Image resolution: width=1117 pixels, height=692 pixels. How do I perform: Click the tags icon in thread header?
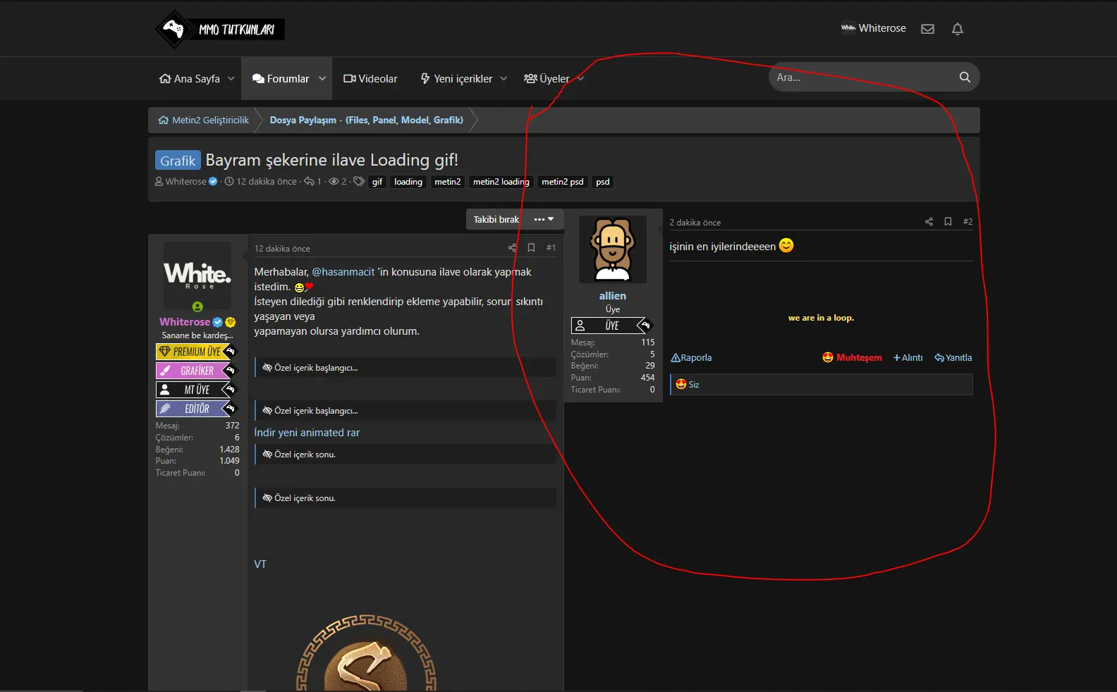pos(359,182)
